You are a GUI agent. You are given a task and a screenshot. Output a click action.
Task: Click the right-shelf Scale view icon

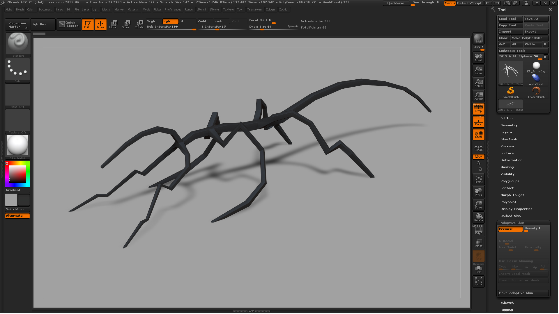[478, 205]
